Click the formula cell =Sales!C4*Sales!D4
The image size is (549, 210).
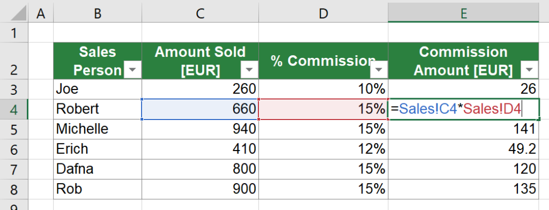pos(464,109)
